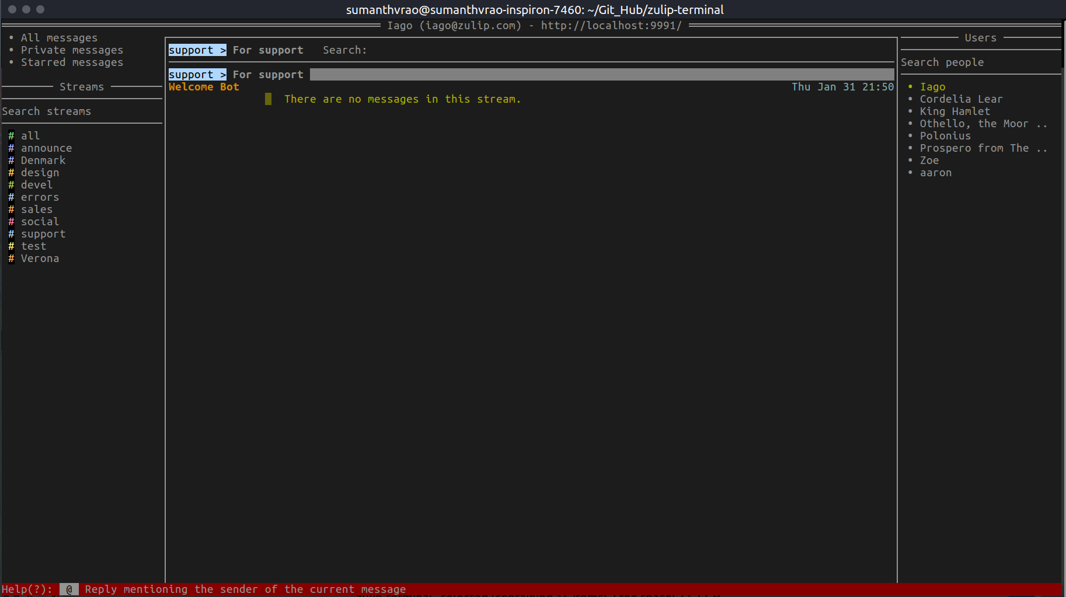
Task: Click the Users panel title
Action: click(980, 38)
